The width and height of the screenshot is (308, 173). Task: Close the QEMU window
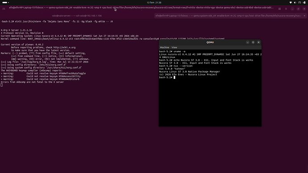(258, 42)
